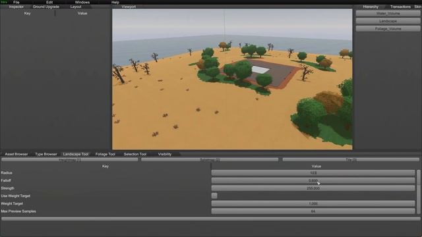Open the Windows menu
Viewport: 422px width, 237px height.
[82, 2]
